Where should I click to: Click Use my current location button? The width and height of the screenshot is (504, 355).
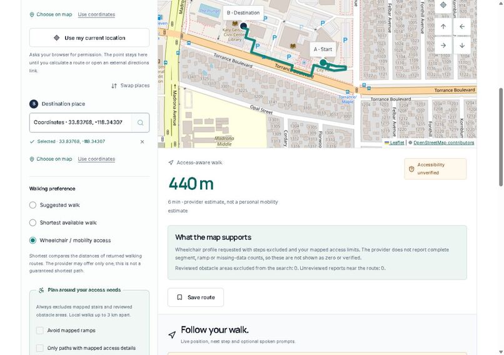tap(89, 37)
